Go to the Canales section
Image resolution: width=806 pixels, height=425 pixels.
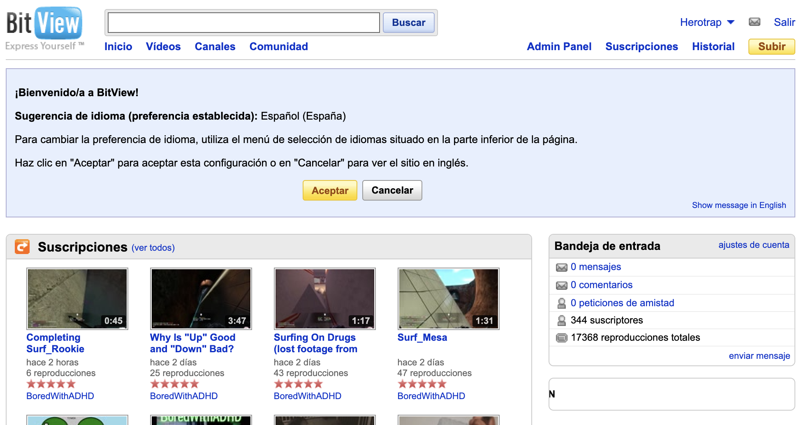point(215,46)
